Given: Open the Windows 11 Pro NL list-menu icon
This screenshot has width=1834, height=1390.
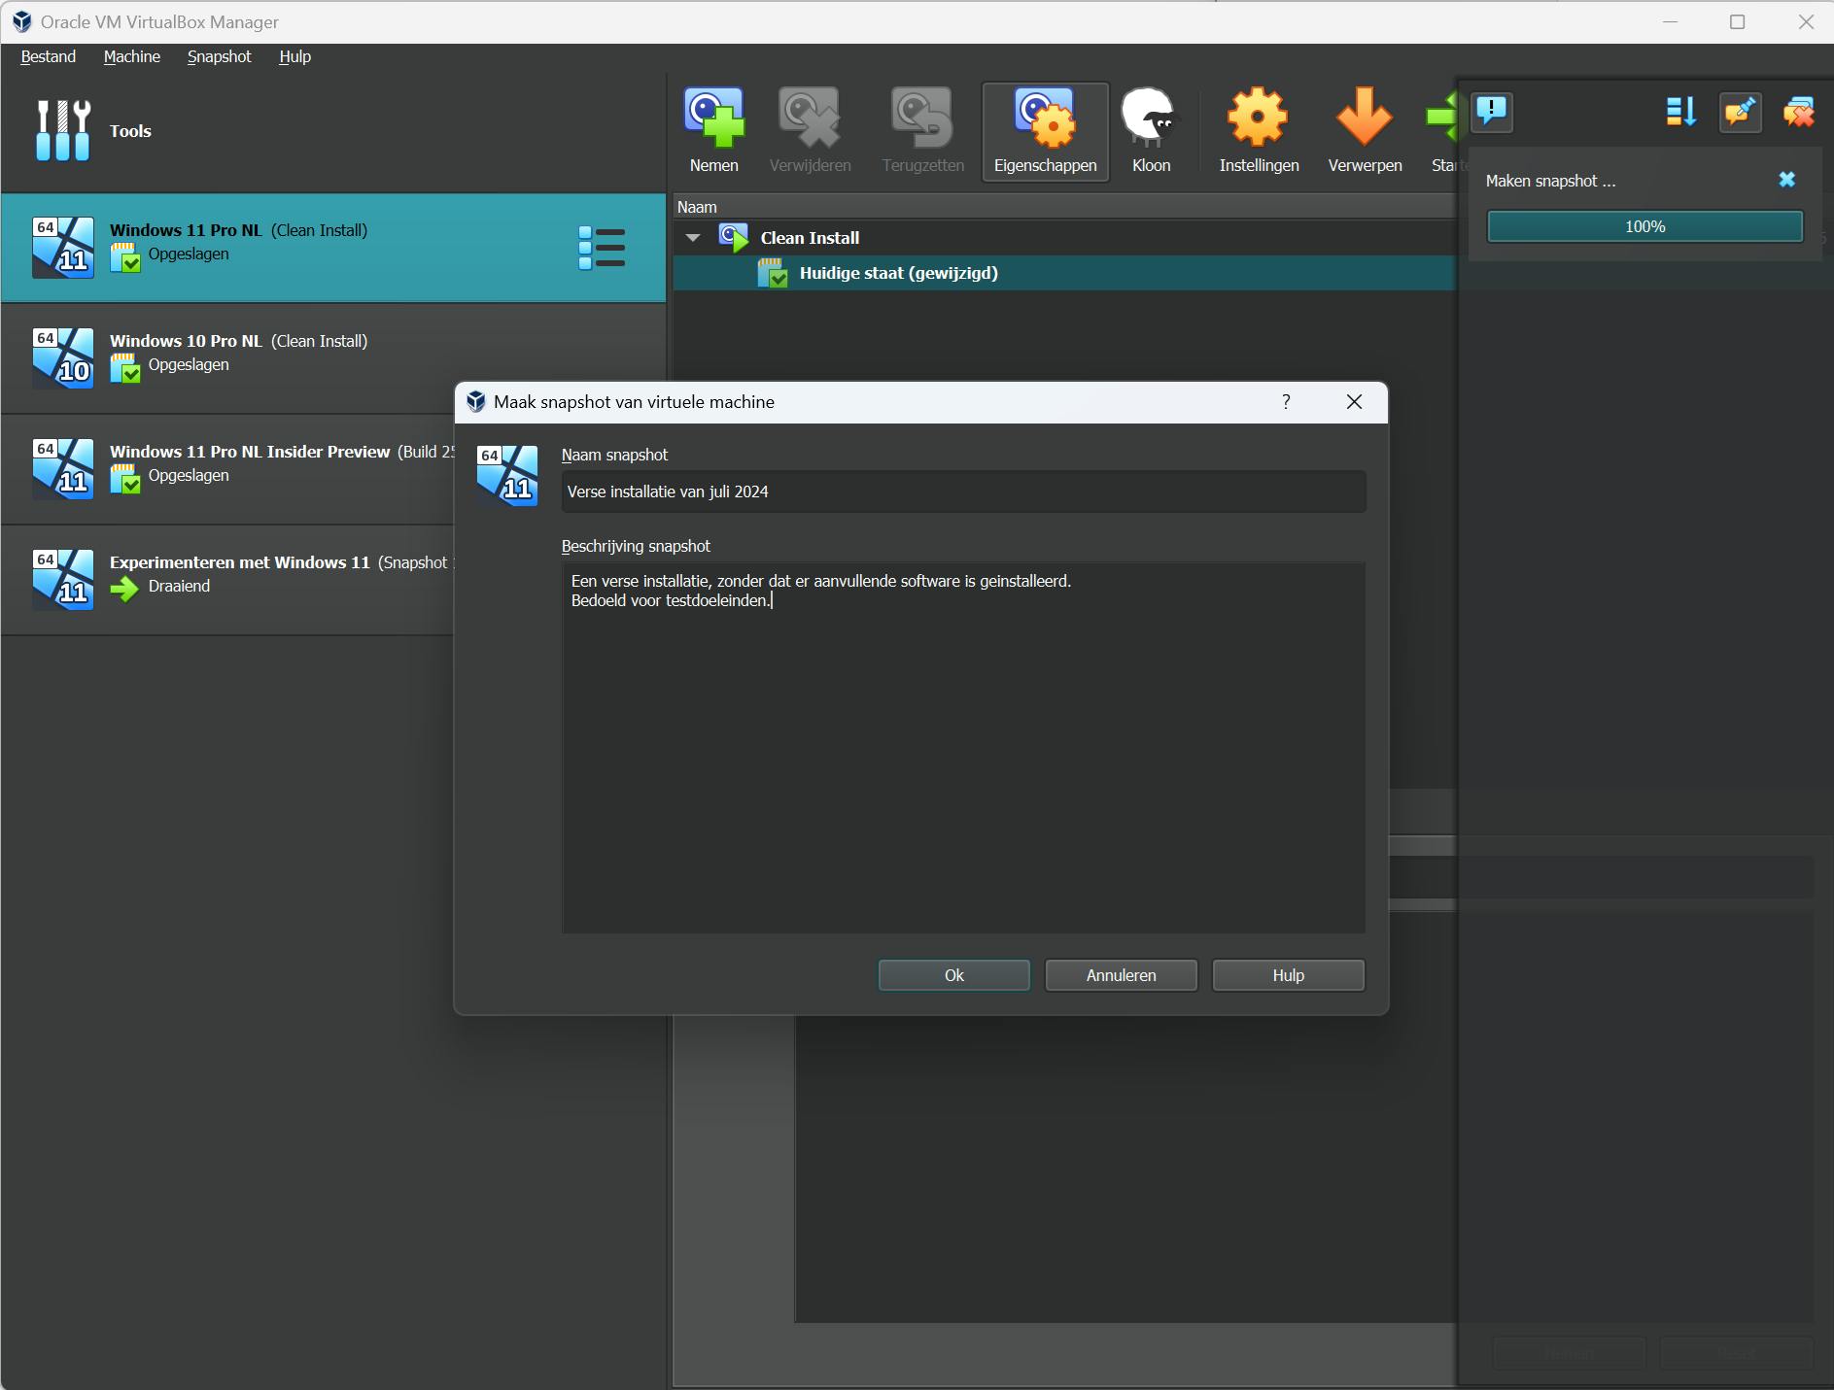Looking at the screenshot, I should point(602,248).
